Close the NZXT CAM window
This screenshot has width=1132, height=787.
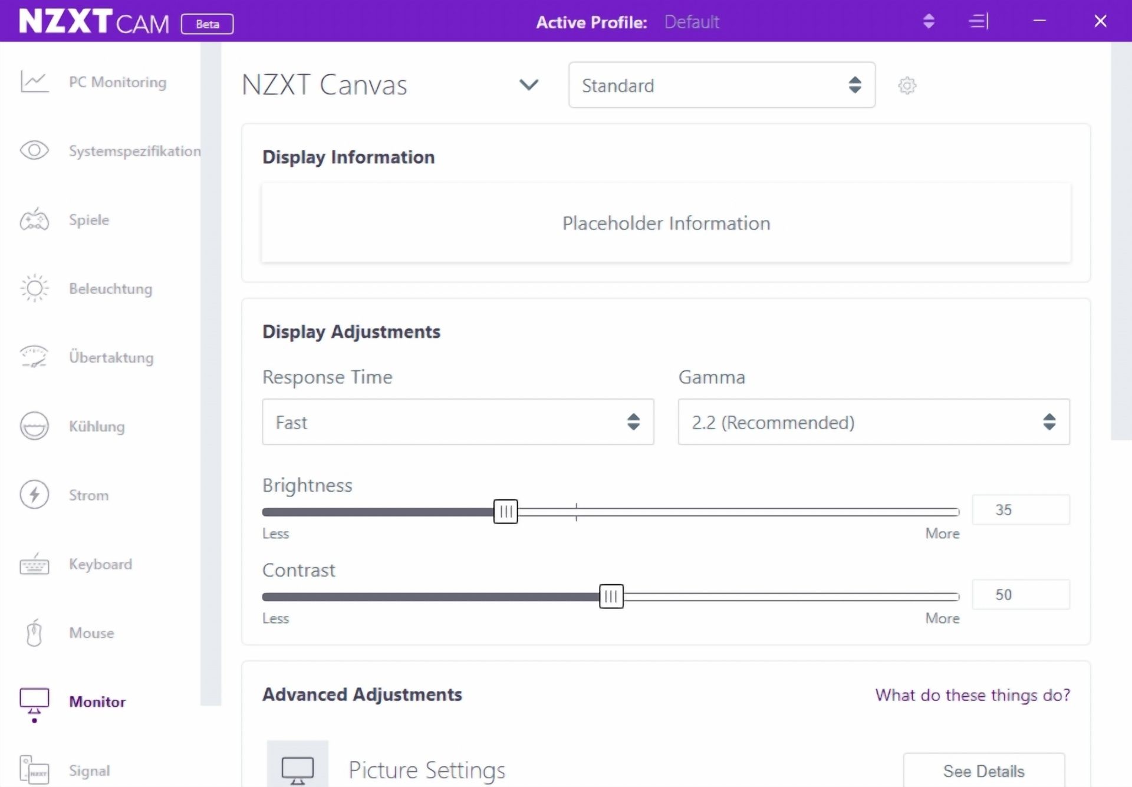point(1100,21)
